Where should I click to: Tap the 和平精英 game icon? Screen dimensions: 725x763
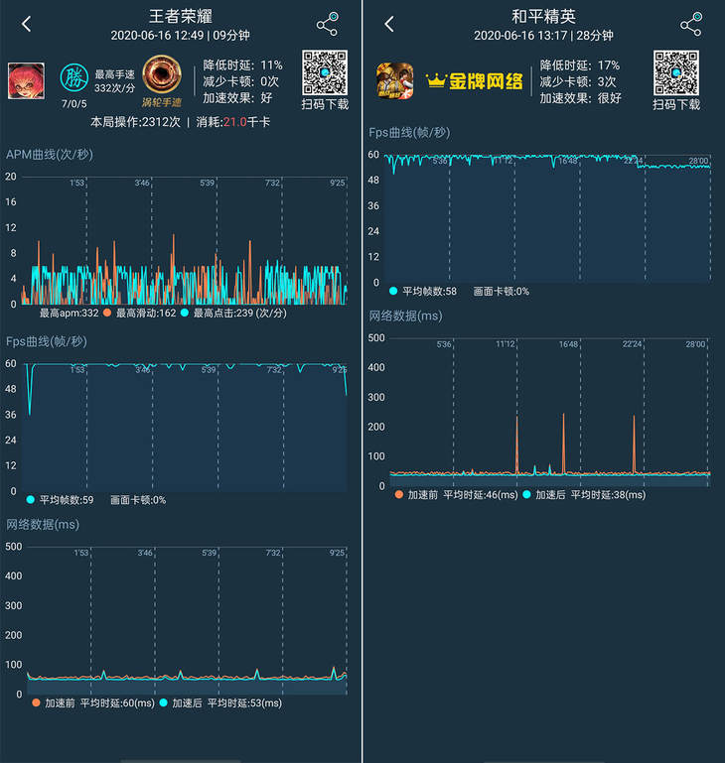coord(394,80)
